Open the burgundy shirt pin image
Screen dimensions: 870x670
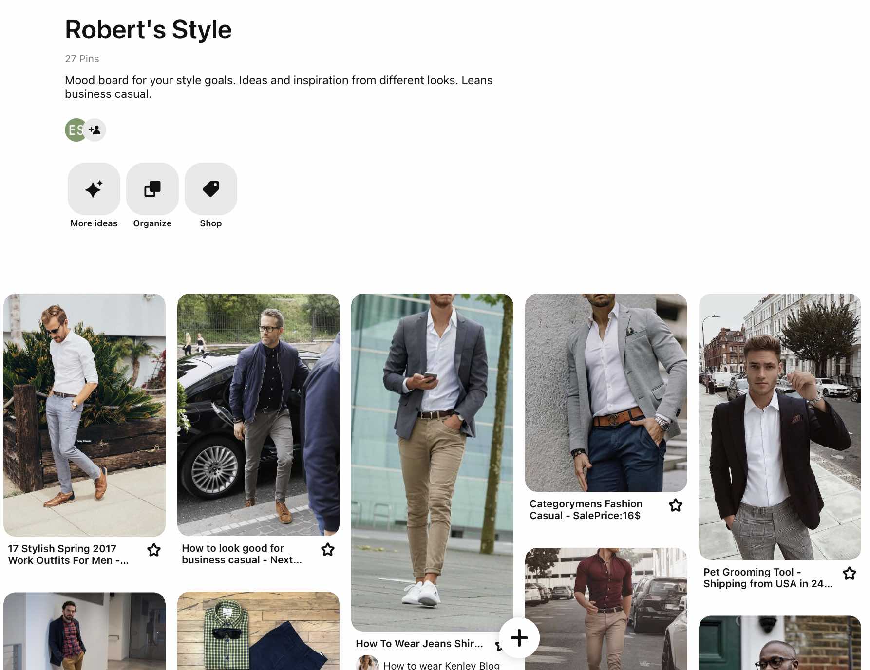click(x=606, y=609)
